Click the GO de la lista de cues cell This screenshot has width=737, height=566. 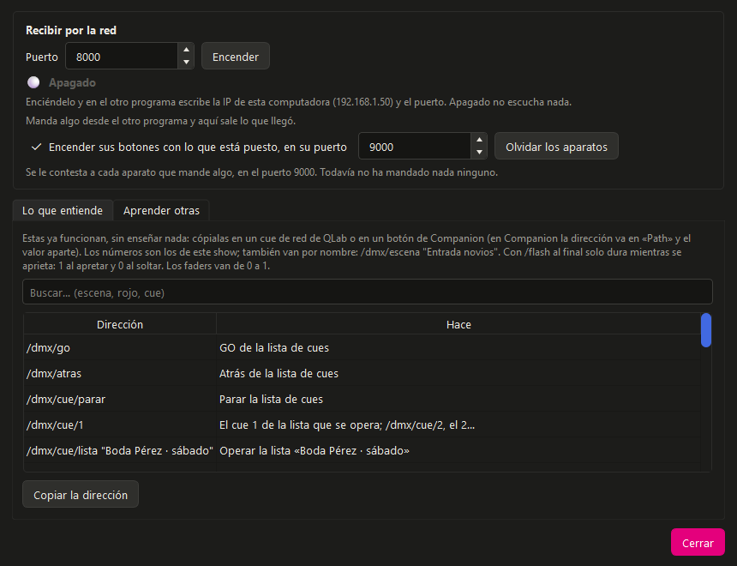458,347
